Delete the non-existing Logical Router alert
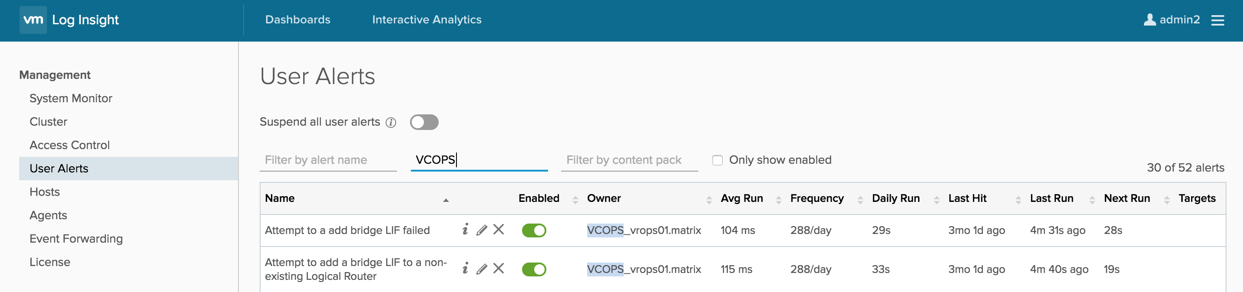The width and height of the screenshot is (1243, 292). [x=499, y=269]
